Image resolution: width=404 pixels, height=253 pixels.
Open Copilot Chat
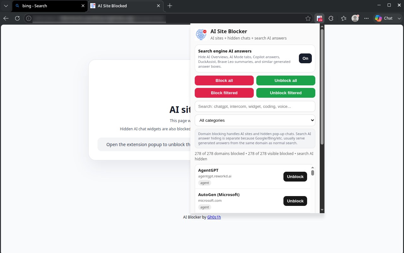coord(383,18)
